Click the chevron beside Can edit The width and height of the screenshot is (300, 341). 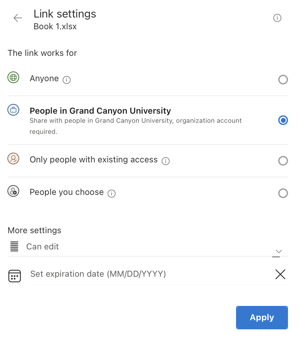pos(279,252)
